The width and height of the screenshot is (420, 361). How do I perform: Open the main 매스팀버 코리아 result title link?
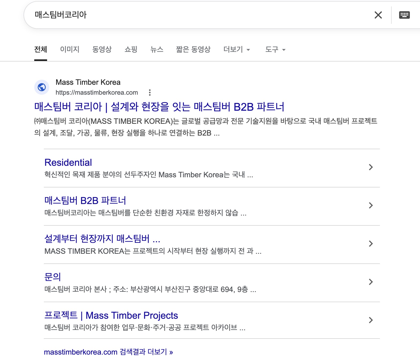click(x=159, y=107)
